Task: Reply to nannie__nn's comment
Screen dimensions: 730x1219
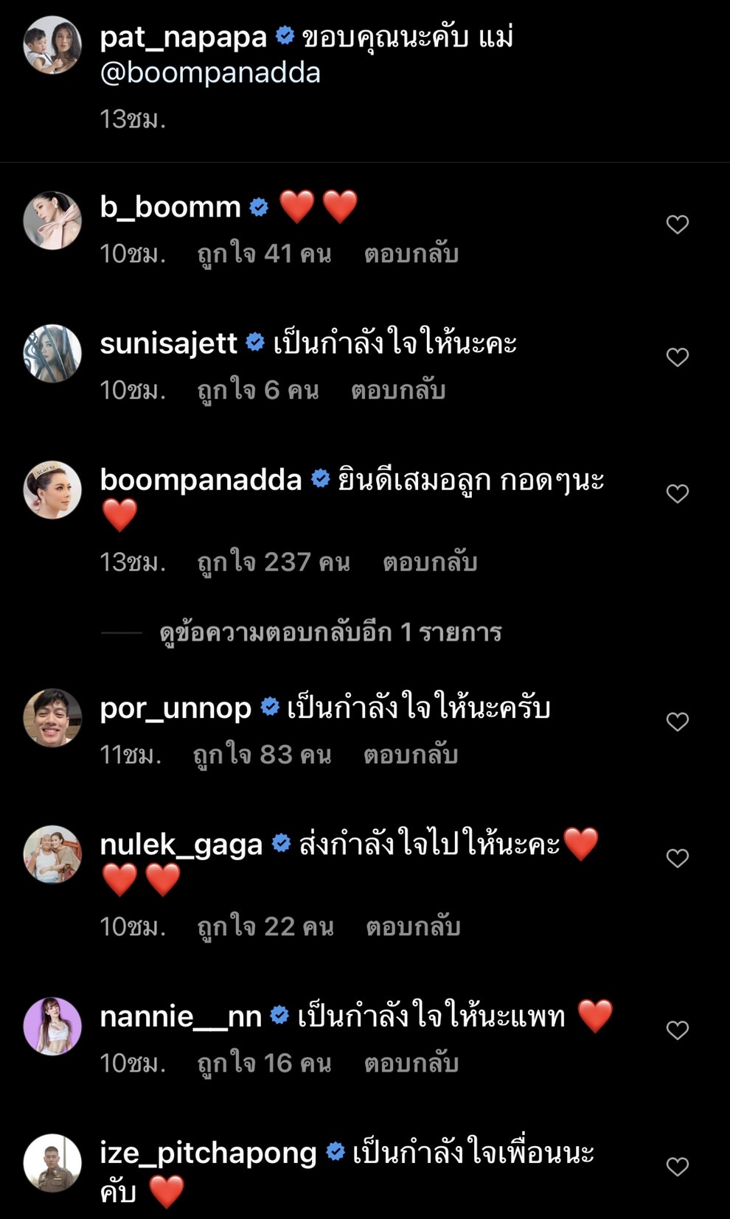Action: pos(411,1063)
